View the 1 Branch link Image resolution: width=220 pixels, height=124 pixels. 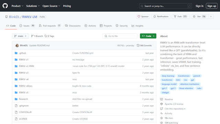point(37,36)
